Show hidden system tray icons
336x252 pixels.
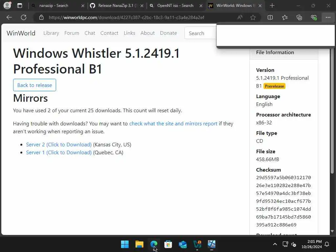(x=275, y=244)
